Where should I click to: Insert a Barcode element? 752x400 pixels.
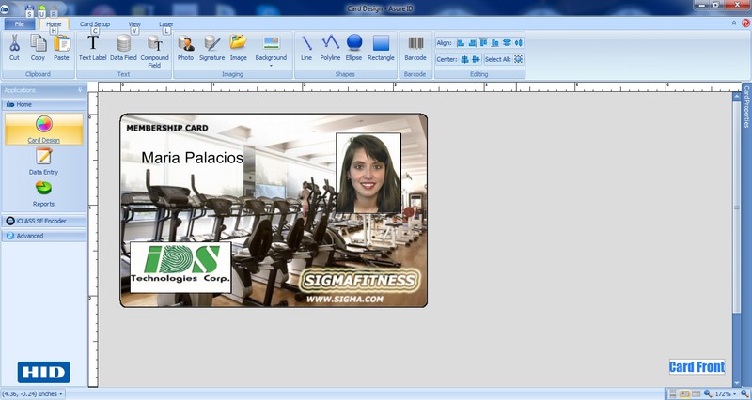[x=415, y=48]
